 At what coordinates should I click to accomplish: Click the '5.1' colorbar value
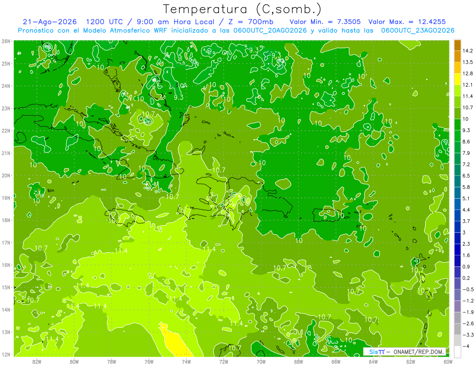point(466,198)
